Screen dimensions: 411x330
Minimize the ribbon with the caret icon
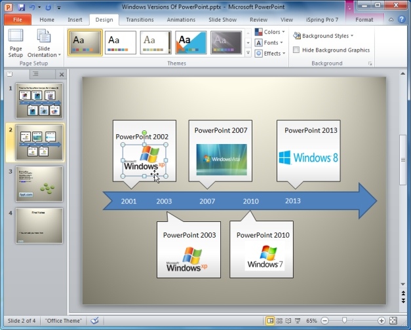391,20
